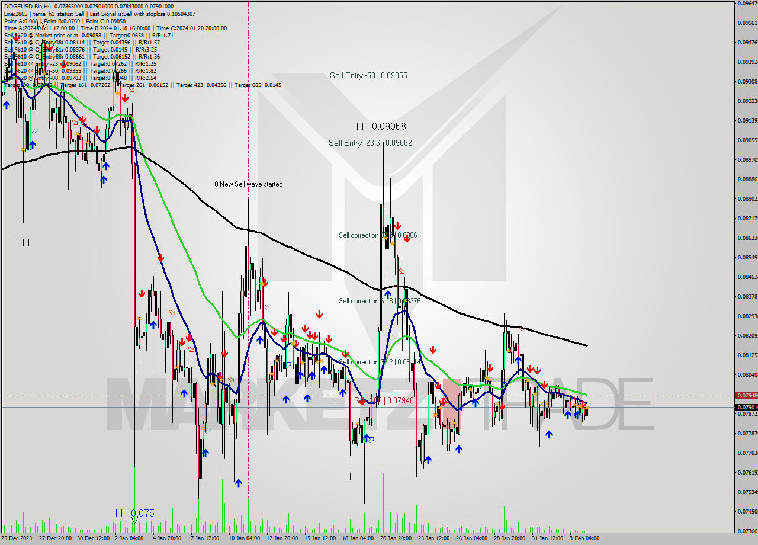Select the 0.09308 price axis label
This screenshot has width=758, height=545.
(747, 81)
